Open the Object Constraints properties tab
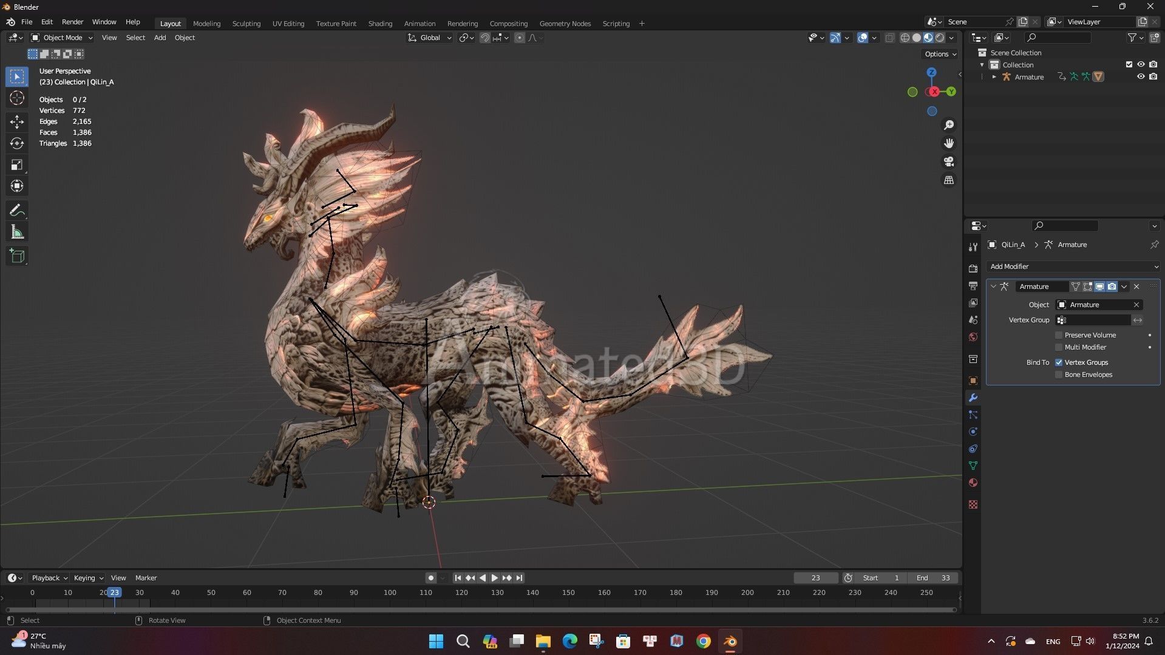Screen dimensions: 1165x655 click(x=973, y=449)
